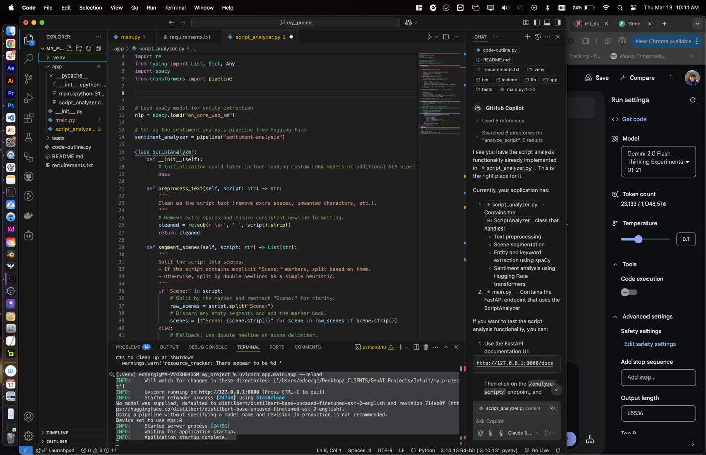Collapse the __pycache__ folder
This screenshot has height=455, width=706.
tap(73, 75)
